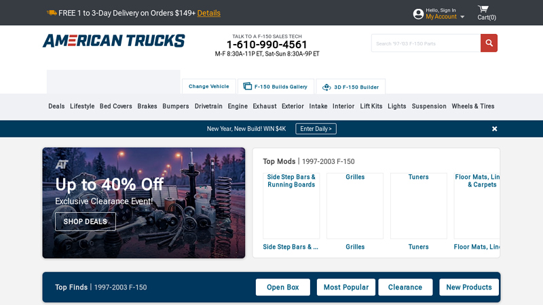
Task: Click the lower Grilles text link
Action: 355,247
